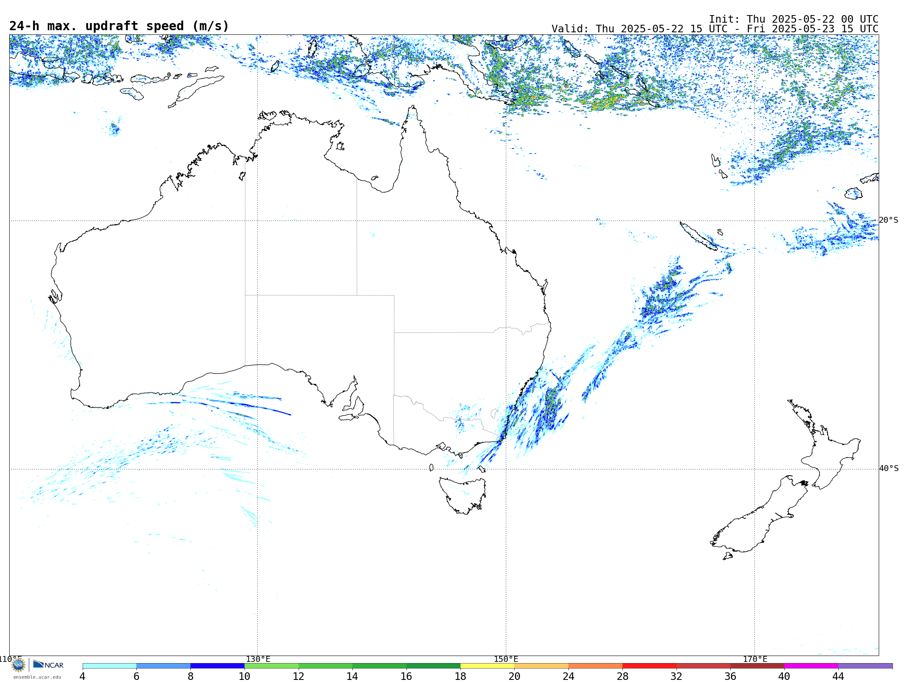
Task: Click the New Caledonia island outline
Action: point(698,236)
